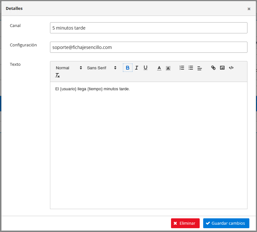
Task: Insert a bulleted list
Action: [x=191, y=68]
